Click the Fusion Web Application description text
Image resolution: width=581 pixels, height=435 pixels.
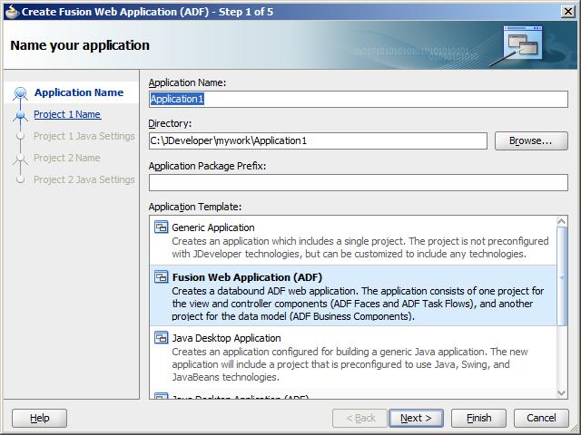(358, 304)
